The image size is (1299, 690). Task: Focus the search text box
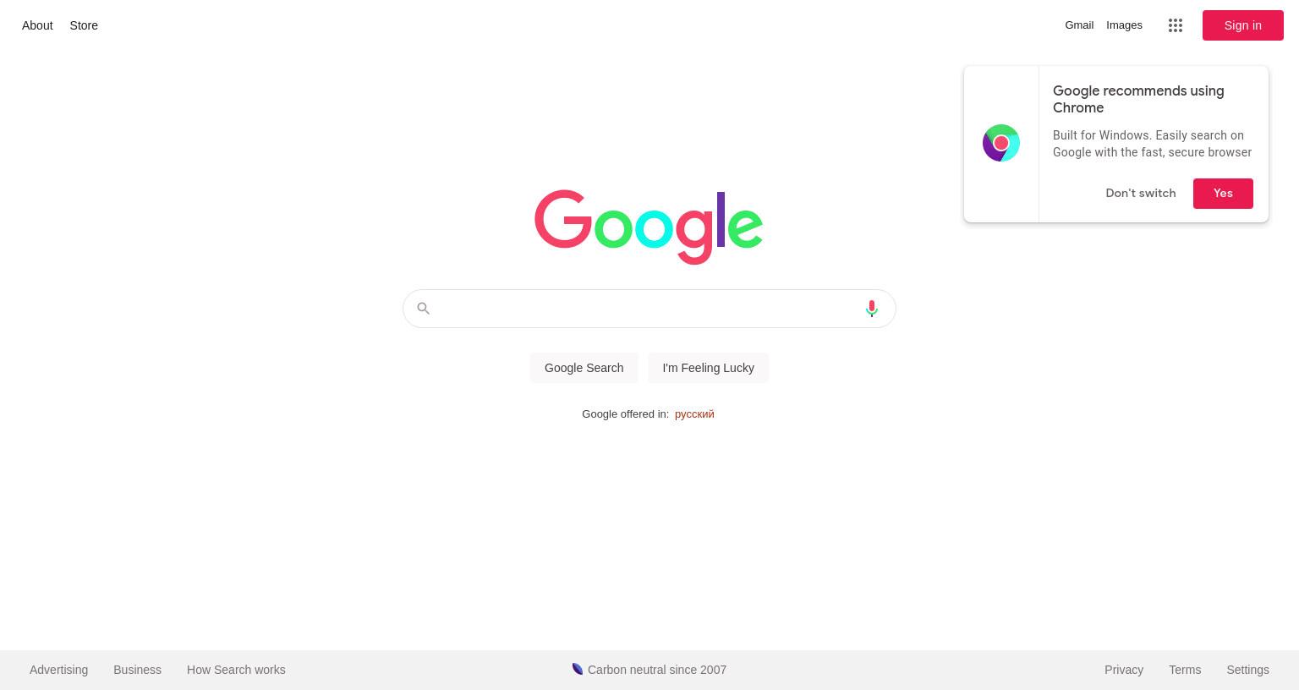pyautogui.click(x=649, y=309)
